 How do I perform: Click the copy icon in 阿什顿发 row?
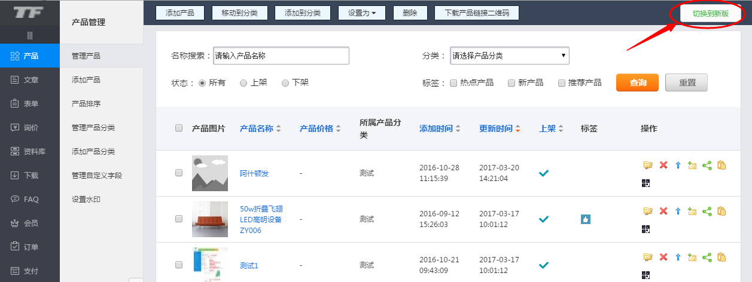(721, 165)
